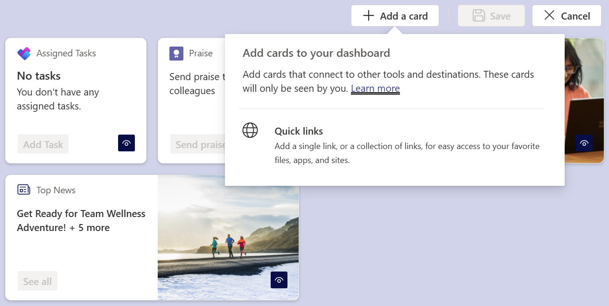This screenshot has height=306, width=609.
Task: Cancel dashboard editing
Action: [567, 16]
